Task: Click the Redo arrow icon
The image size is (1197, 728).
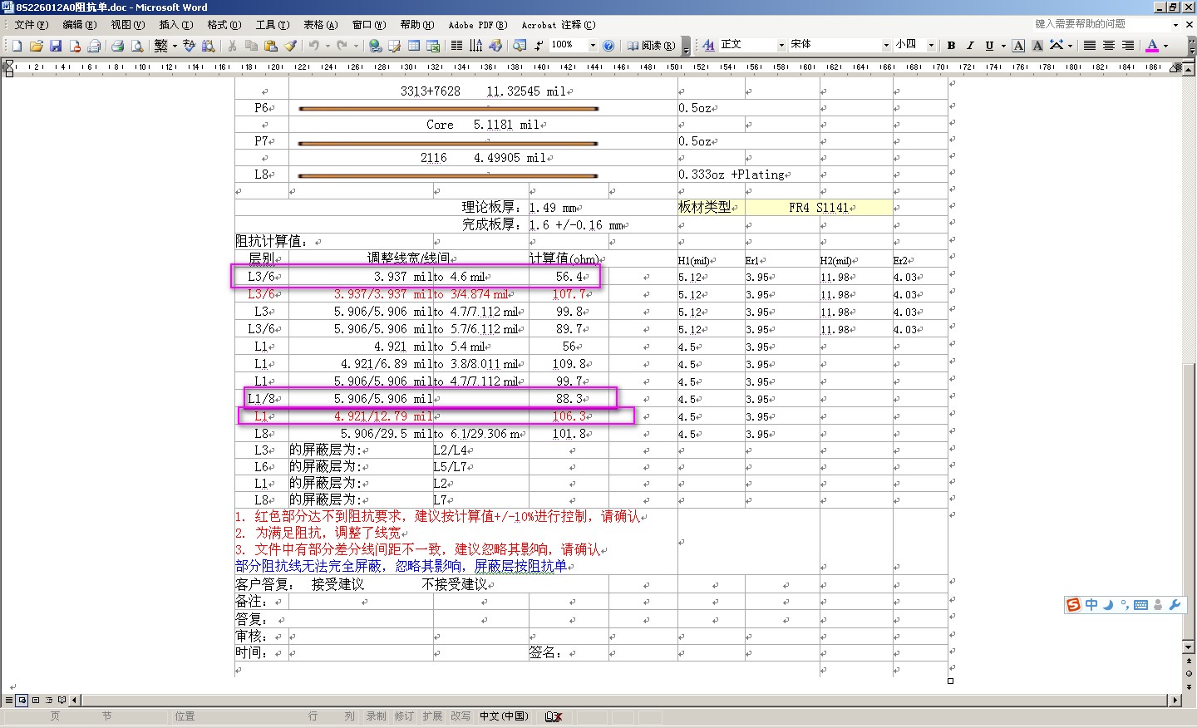Action: pos(342,46)
